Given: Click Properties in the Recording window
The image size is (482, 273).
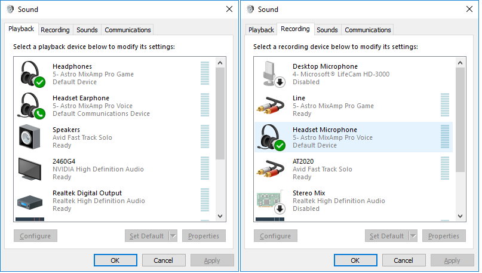Looking at the screenshot, I should pyautogui.click(x=444, y=236).
